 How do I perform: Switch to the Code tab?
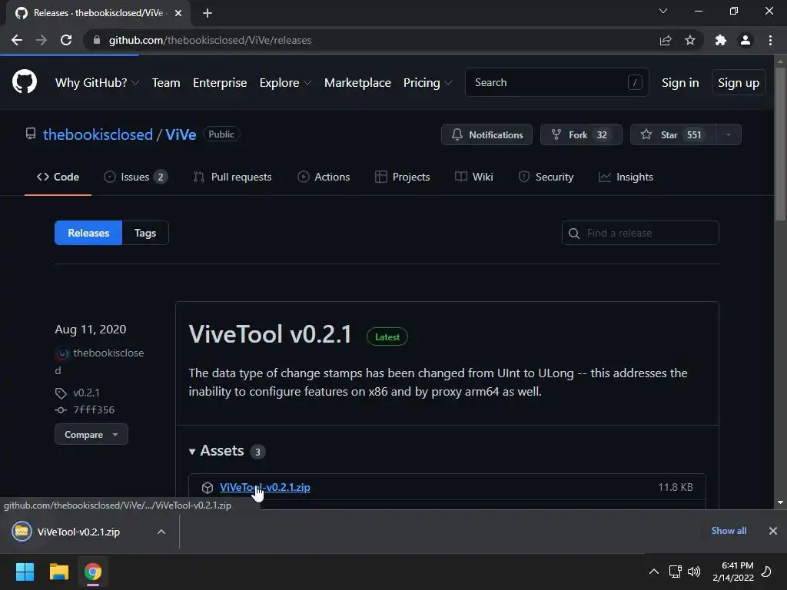click(58, 177)
